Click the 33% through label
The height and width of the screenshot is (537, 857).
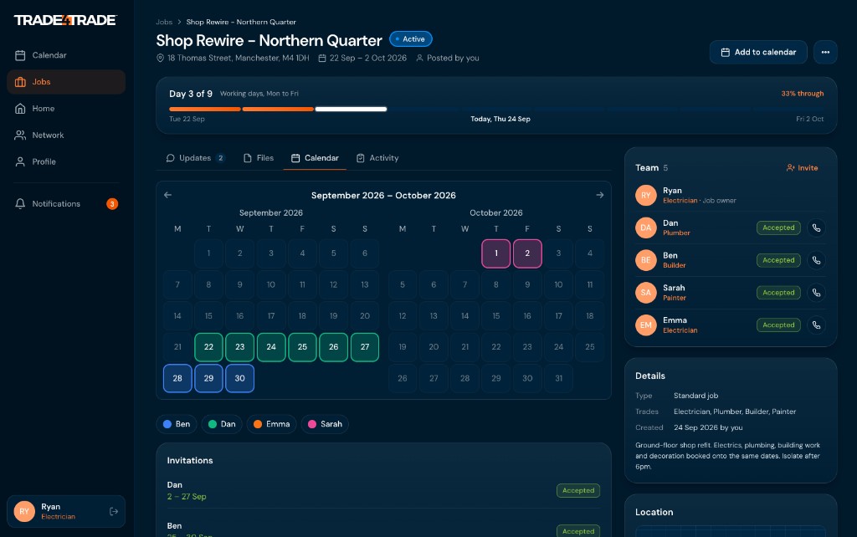point(803,94)
